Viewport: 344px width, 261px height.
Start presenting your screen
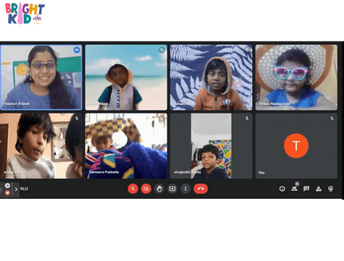(172, 189)
